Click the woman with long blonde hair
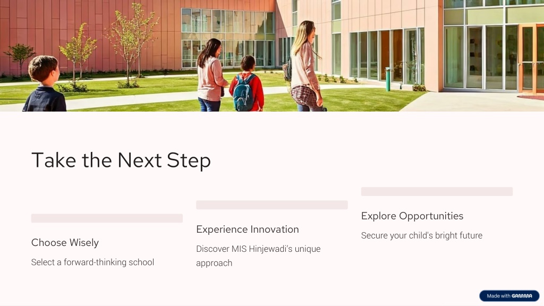Screen dimensions: 544x306 click(305, 66)
